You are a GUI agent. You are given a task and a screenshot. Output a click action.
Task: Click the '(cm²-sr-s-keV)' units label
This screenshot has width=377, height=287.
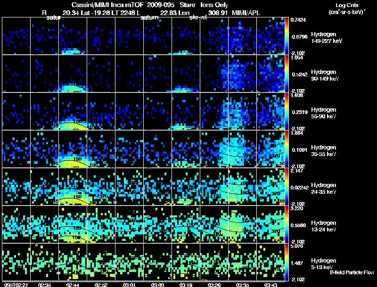(347, 12)
